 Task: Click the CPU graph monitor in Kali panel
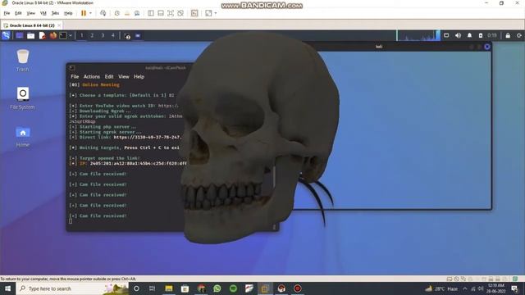pos(418,35)
